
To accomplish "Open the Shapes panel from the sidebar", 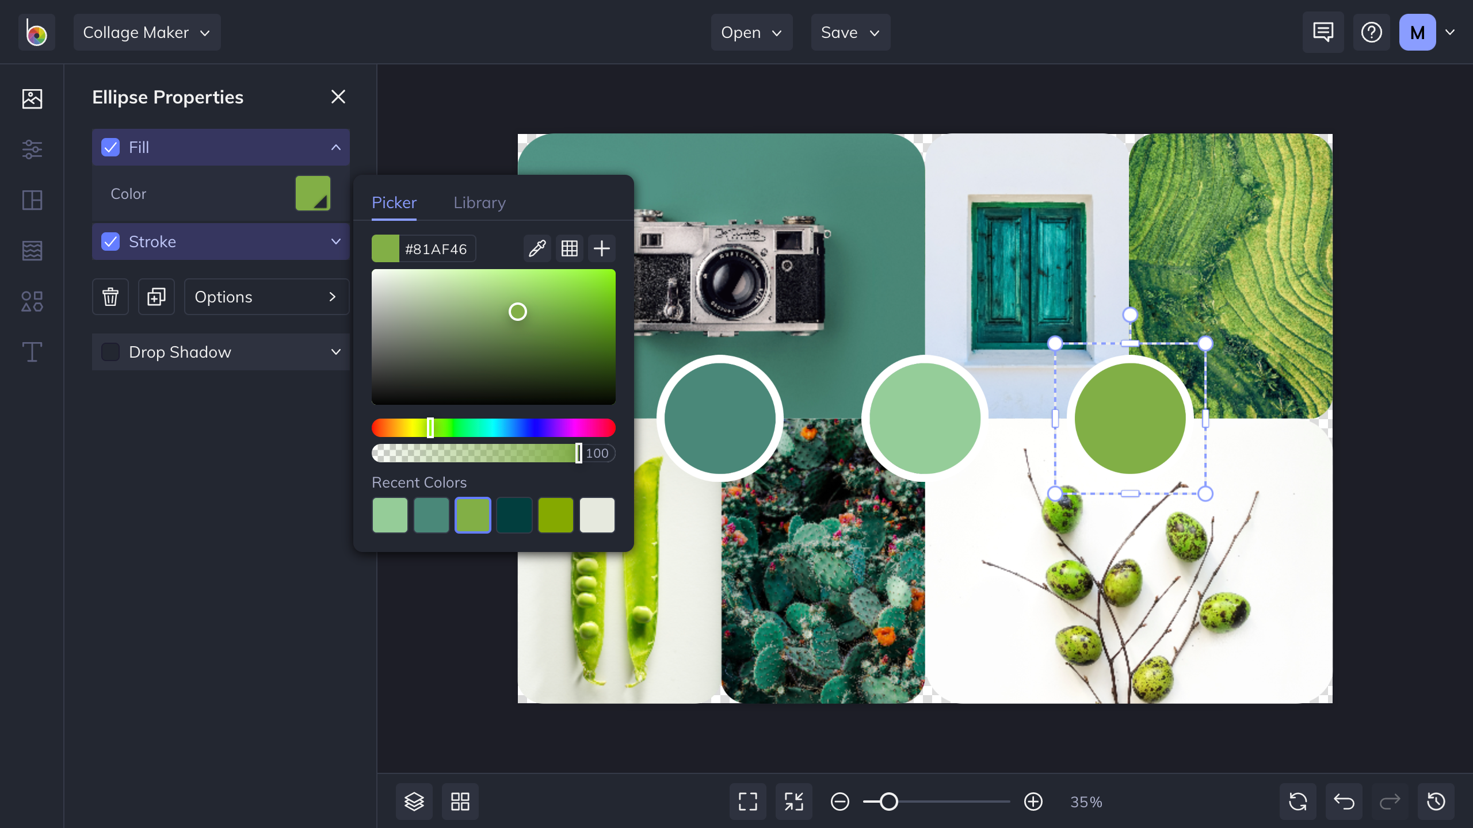I will (x=32, y=301).
